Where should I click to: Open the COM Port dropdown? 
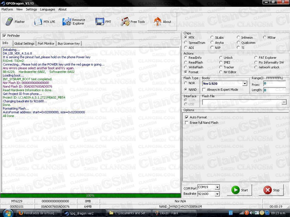pos(217,187)
